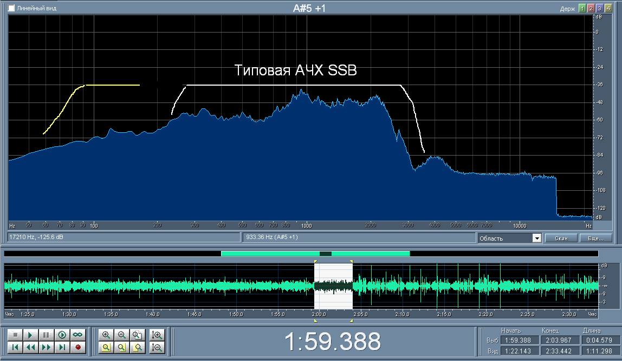Click the view begin field 1:22.143
Viewport: 622px width, 361px height.
(519, 351)
